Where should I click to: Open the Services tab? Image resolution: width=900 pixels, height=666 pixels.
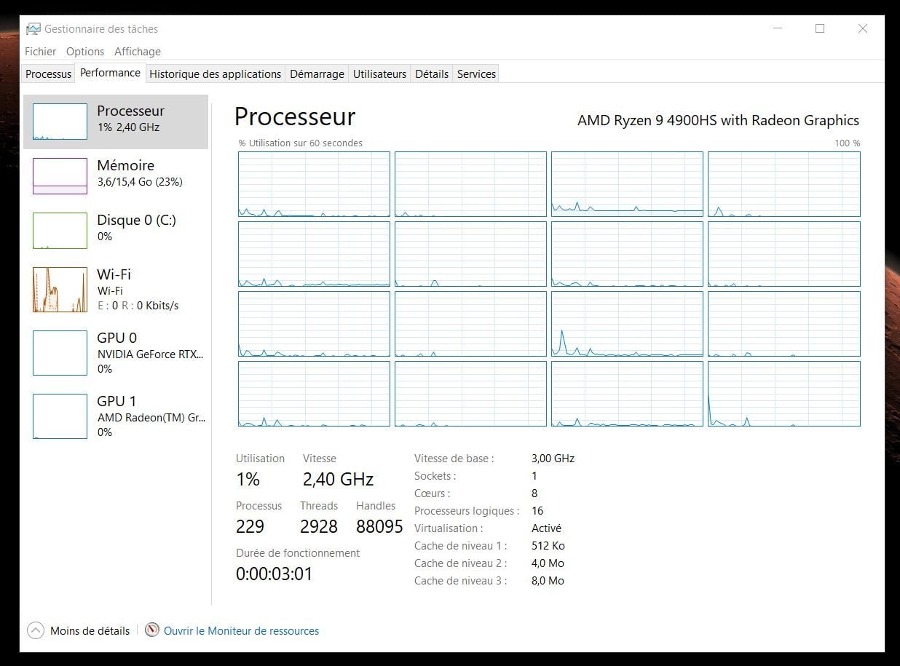(476, 74)
